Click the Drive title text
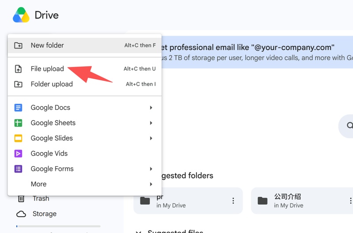The height and width of the screenshot is (233, 353). 47,15
